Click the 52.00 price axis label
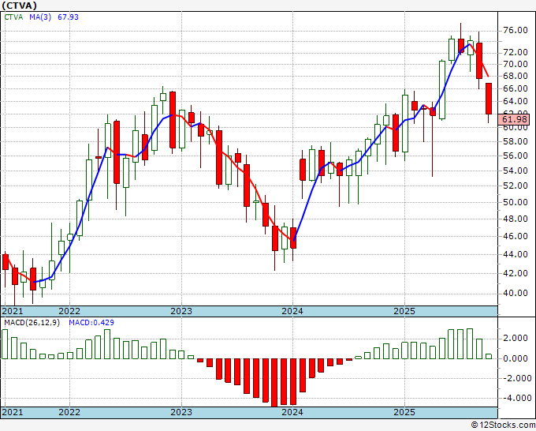The height and width of the screenshot is (431, 536). coord(516,186)
